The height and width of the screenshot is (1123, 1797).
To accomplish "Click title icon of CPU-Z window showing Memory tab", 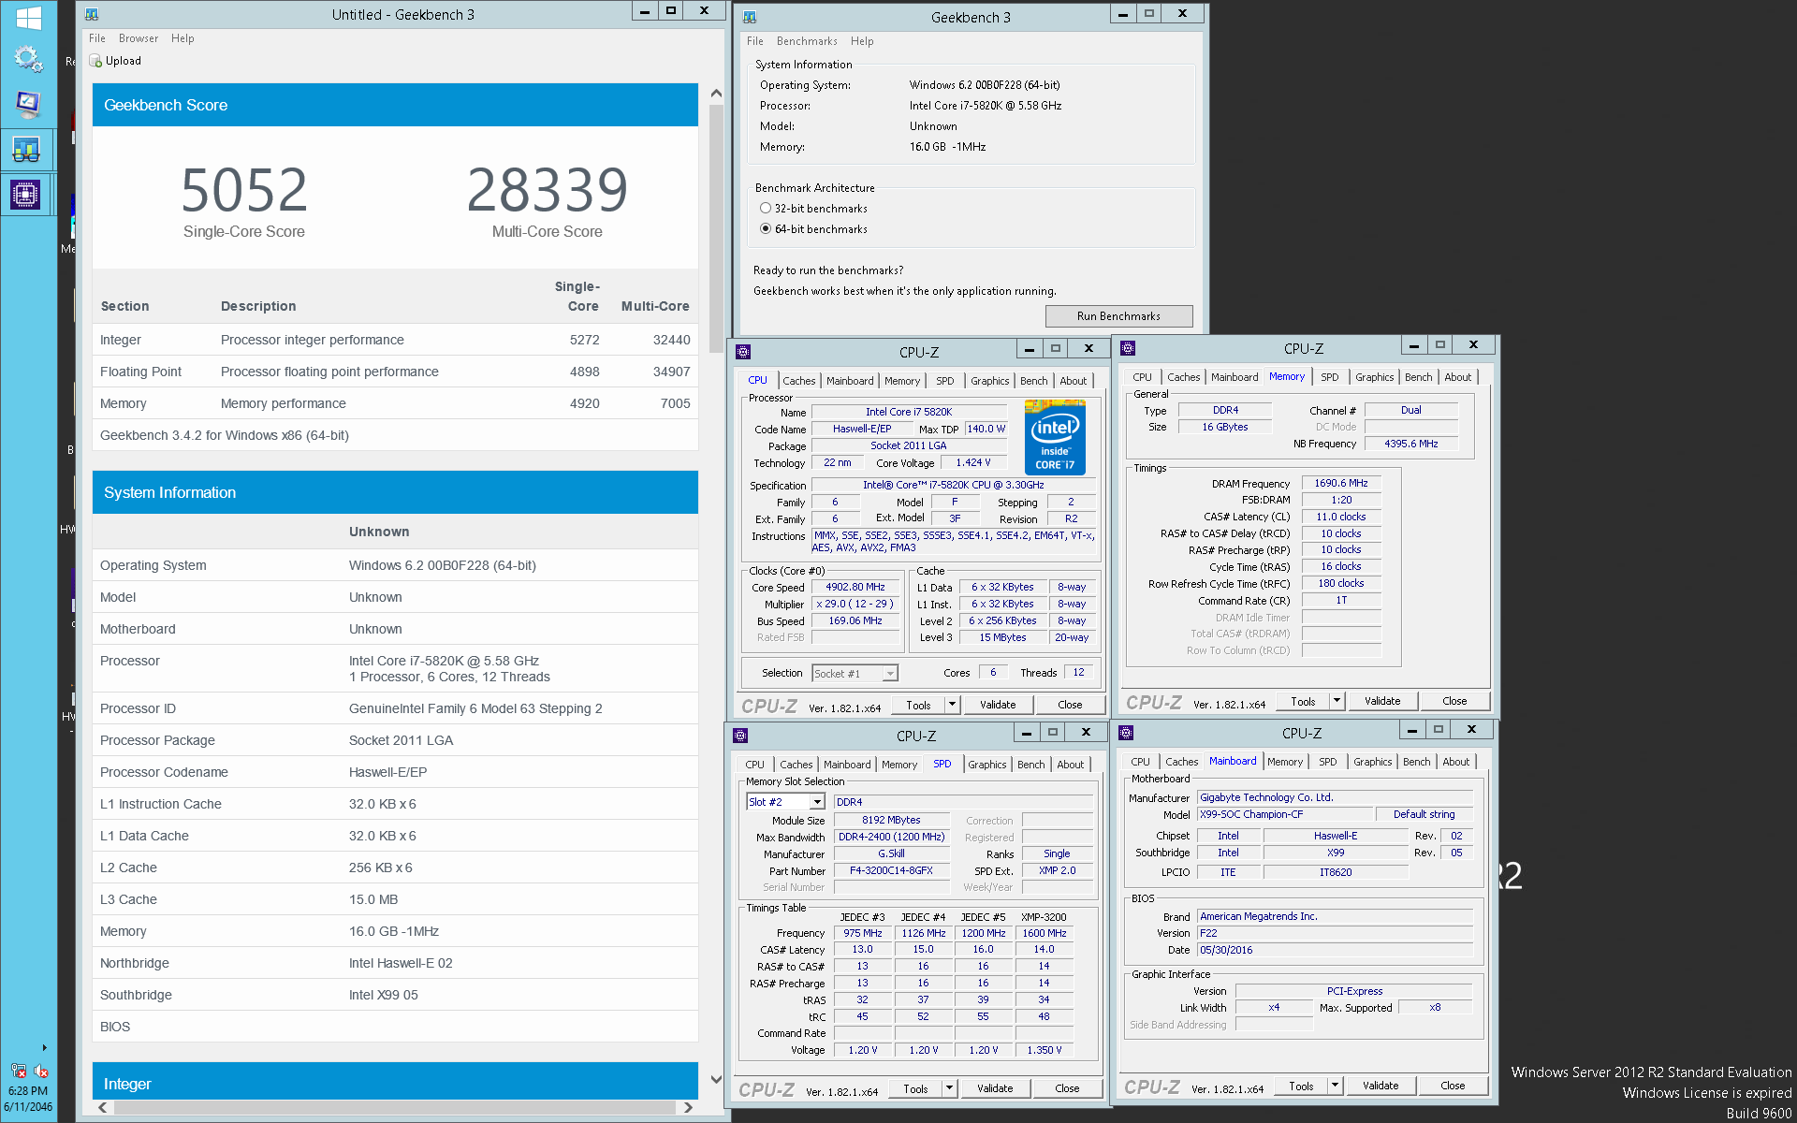I will [x=1128, y=348].
